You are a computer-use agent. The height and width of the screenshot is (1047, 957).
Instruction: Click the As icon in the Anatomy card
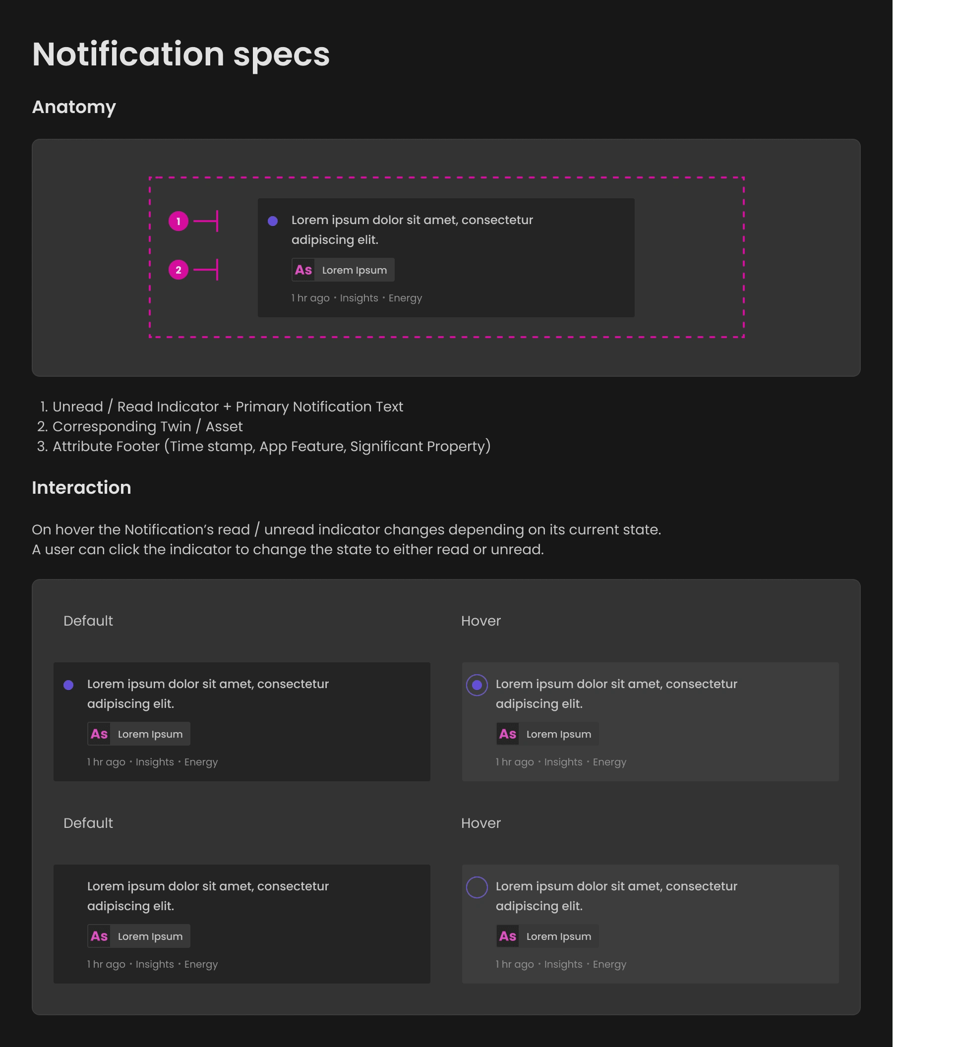pyautogui.click(x=303, y=270)
